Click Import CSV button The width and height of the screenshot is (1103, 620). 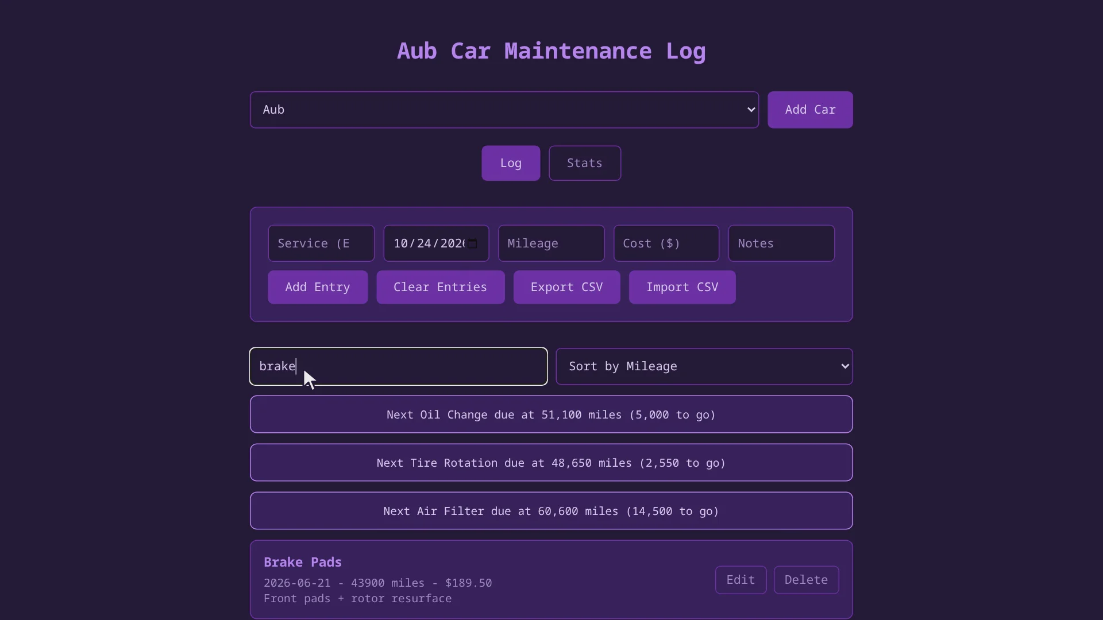(x=682, y=287)
